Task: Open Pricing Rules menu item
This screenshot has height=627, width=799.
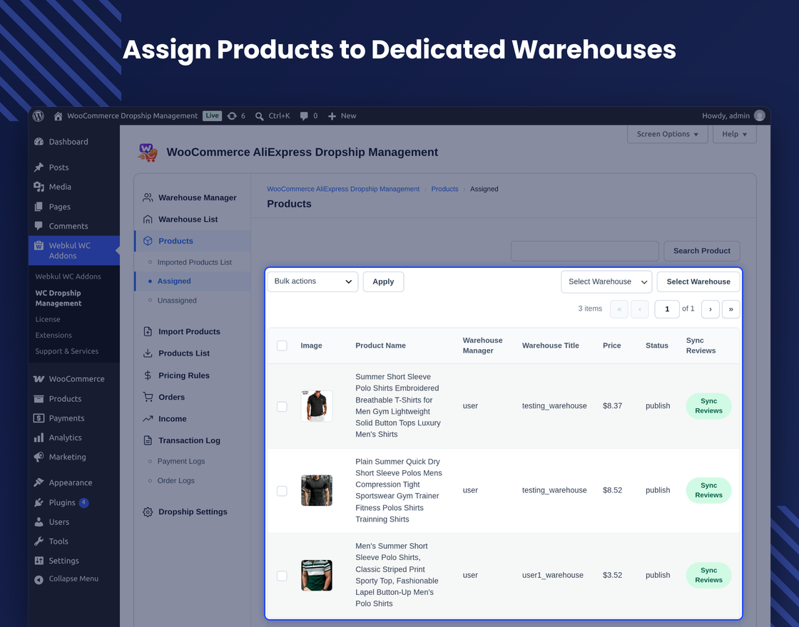Action: (x=183, y=375)
